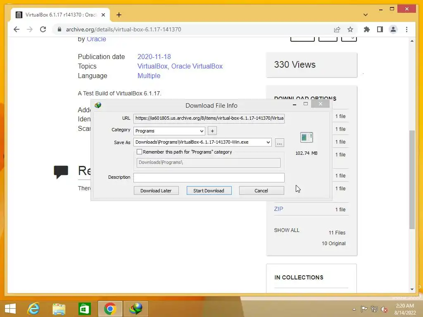This screenshot has width=423, height=317.
Task: Open the tab search chevron
Action: coord(366,15)
